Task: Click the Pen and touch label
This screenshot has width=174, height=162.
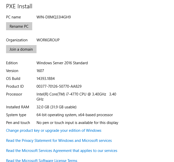Action: (x=18, y=123)
